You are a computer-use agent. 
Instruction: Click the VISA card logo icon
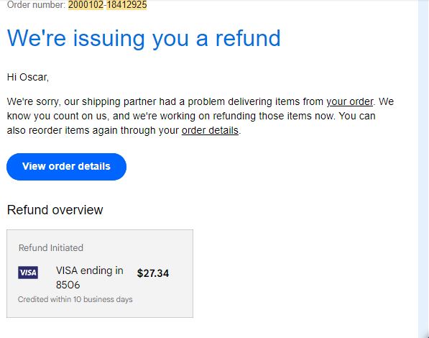[x=28, y=273]
